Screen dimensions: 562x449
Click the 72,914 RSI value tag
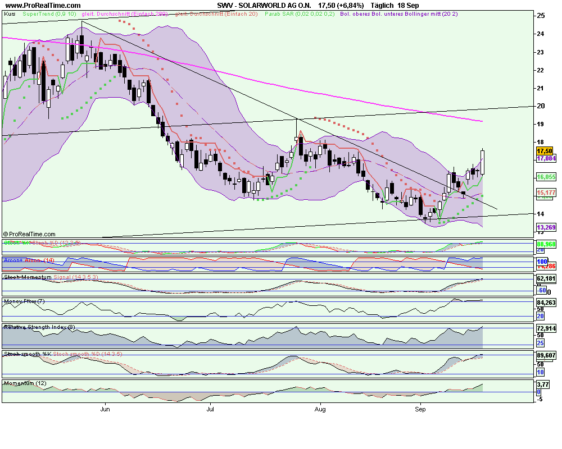click(x=546, y=328)
